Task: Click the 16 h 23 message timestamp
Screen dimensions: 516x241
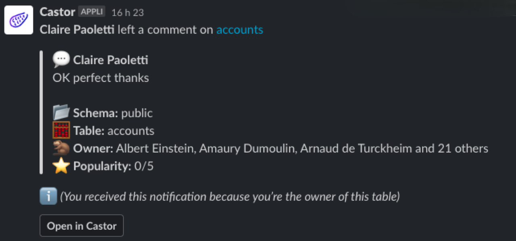Action: tap(127, 13)
